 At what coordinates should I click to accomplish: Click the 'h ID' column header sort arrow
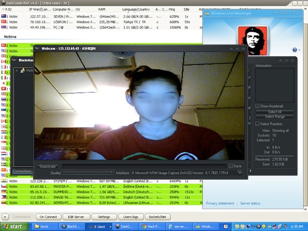click(x=4, y=9)
